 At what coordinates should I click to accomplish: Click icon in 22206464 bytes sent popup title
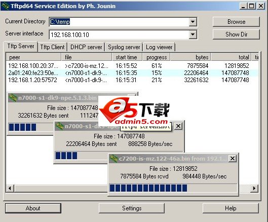pos(60,126)
